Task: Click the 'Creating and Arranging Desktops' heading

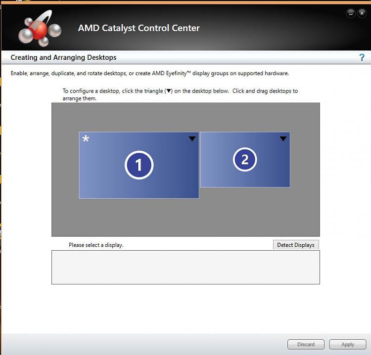Action: click(63, 57)
